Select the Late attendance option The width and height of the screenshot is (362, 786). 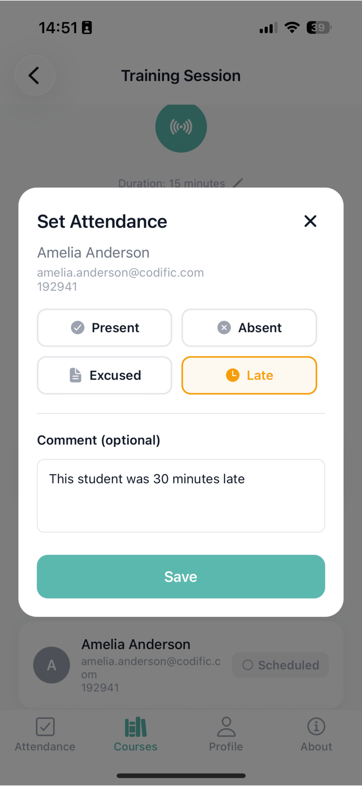(249, 375)
